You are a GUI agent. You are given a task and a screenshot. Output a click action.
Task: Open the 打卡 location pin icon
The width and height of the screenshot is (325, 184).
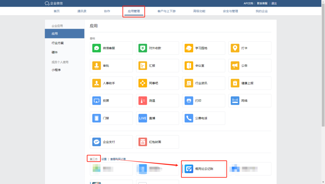click(x=235, y=48)
